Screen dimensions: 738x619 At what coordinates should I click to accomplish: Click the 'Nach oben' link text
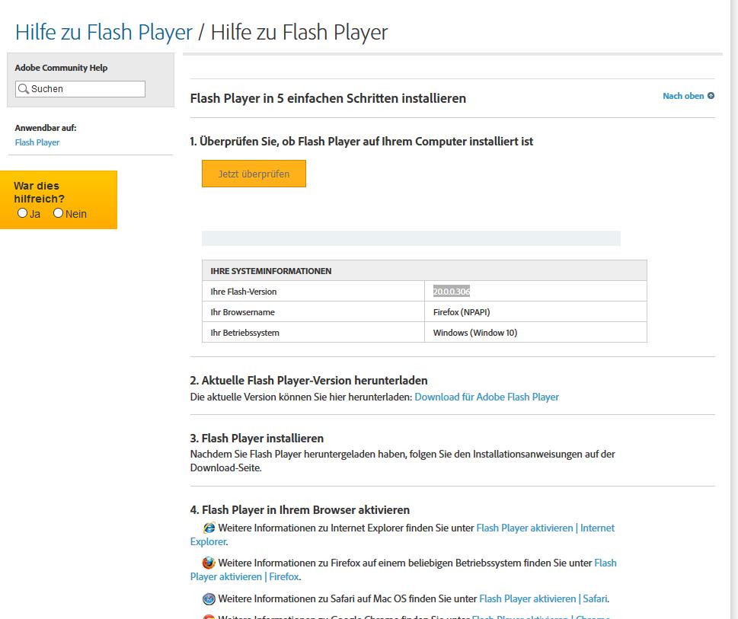(683, 96)
